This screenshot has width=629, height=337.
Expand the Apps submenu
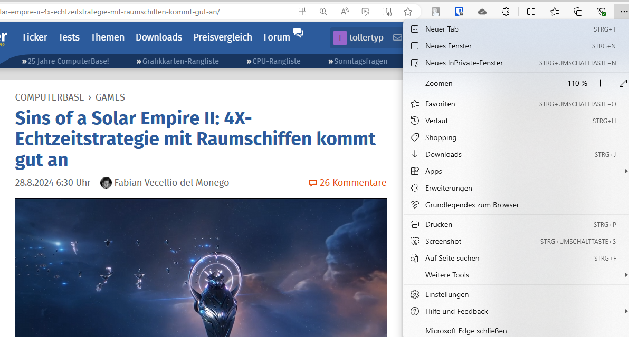click(516, 171)
